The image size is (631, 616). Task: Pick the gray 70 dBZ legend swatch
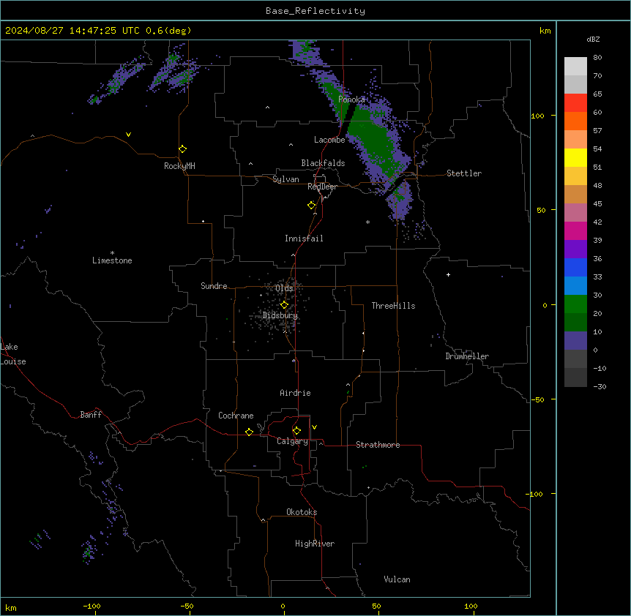coord(575,84)
